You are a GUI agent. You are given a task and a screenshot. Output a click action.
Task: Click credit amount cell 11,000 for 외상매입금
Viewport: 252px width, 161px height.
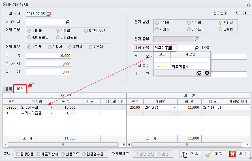[189, 108]
